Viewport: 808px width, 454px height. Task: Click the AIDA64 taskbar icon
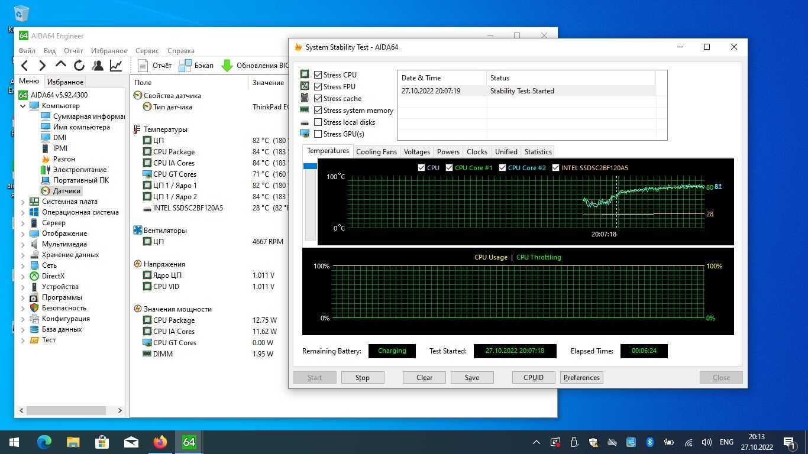[189, 442]
